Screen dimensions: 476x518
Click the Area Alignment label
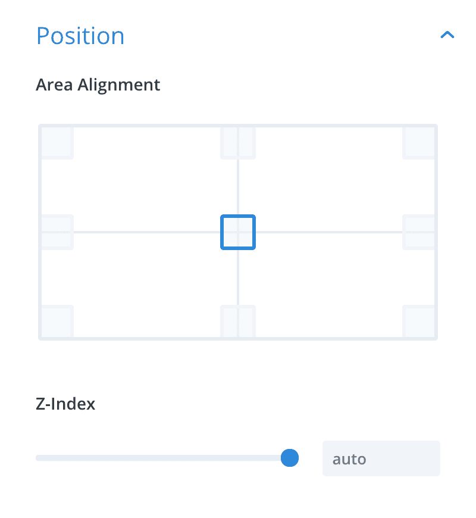(x=98, y=85)
